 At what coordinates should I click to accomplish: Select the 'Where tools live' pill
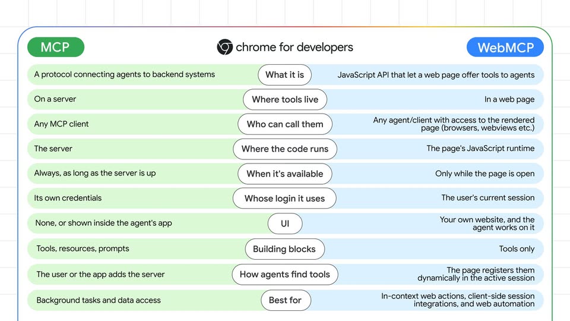click(285, 99)
